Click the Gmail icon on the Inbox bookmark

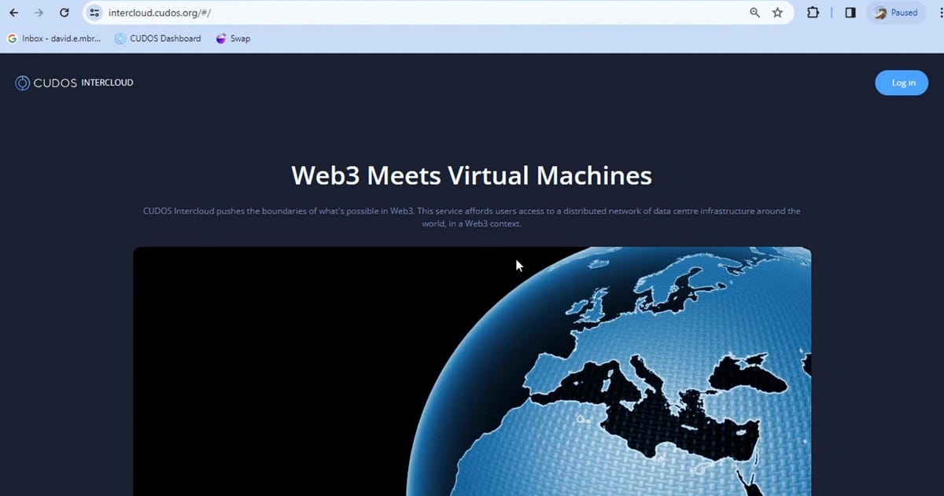pyautogui.click(x=11, y=38)
